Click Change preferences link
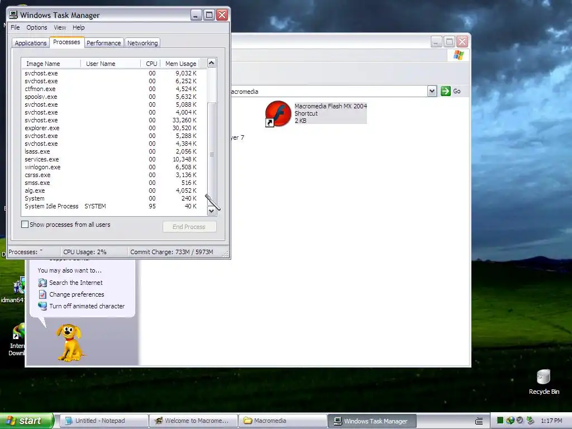 [x=77, y=294]
